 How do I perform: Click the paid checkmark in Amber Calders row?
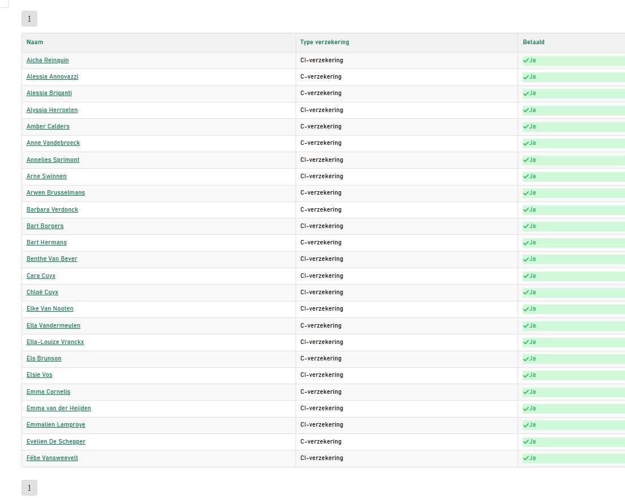[526, 126]
